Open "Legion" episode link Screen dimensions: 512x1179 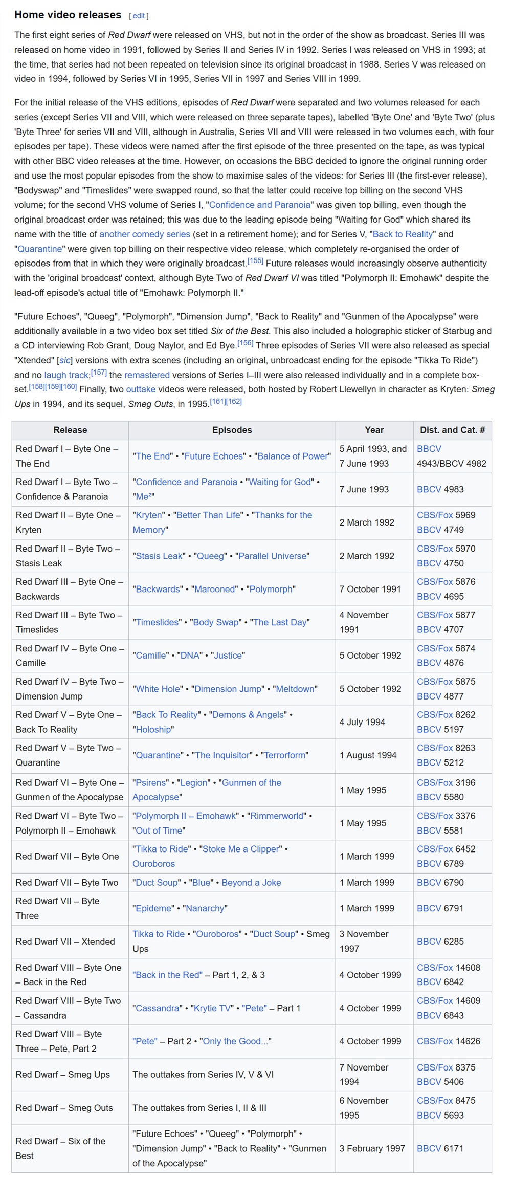coord(193,783)
